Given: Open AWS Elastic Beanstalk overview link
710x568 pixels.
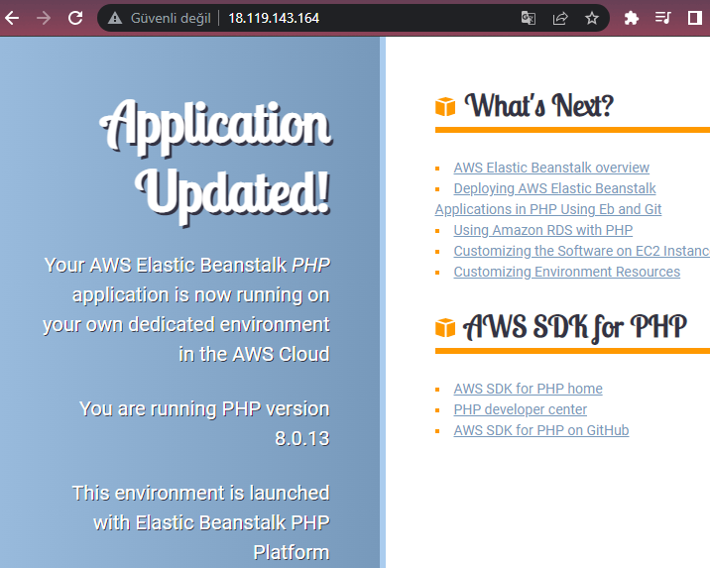Looking at the screenshot, I should [x=551, y=168].
